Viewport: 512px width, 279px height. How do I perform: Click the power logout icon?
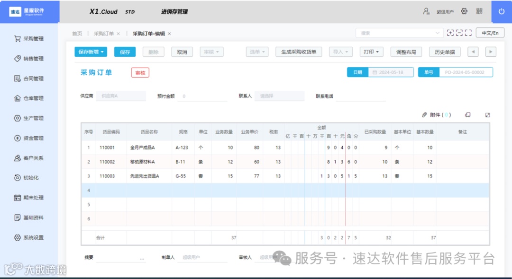502,11
